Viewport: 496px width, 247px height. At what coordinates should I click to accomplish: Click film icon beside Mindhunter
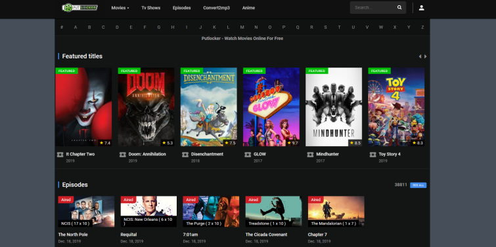tap(310, 155)
